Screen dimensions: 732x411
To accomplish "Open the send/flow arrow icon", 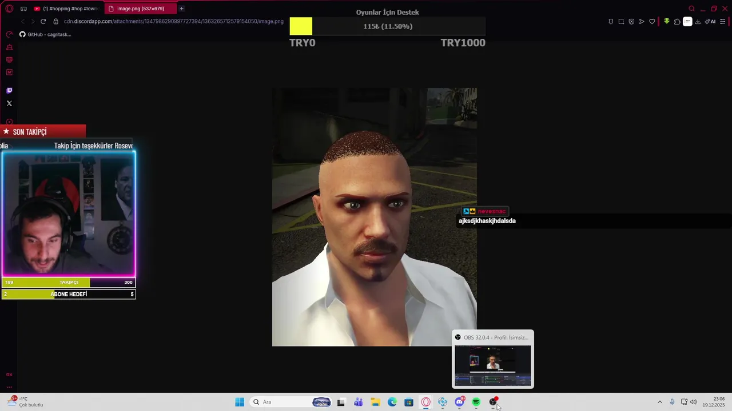I will (642, 22).
